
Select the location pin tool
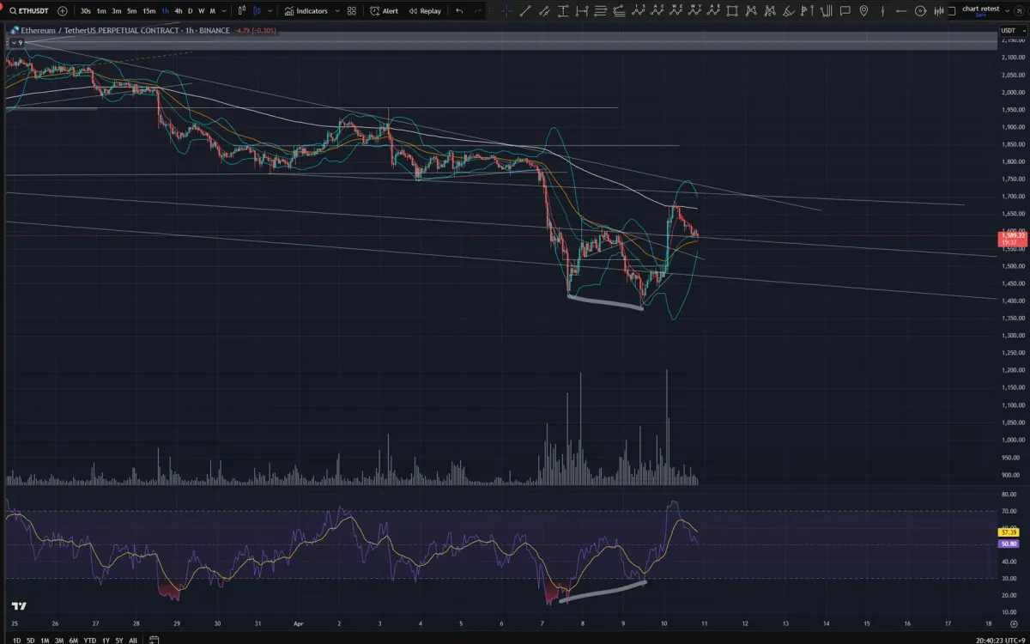pyautogui.click(x=863, y=11)
